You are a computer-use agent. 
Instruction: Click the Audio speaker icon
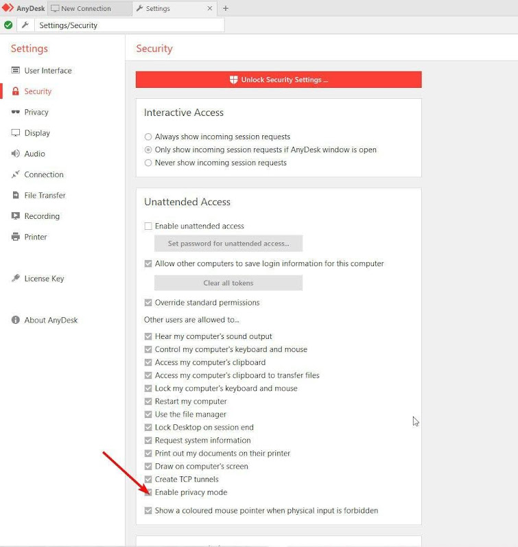(15, 154)
